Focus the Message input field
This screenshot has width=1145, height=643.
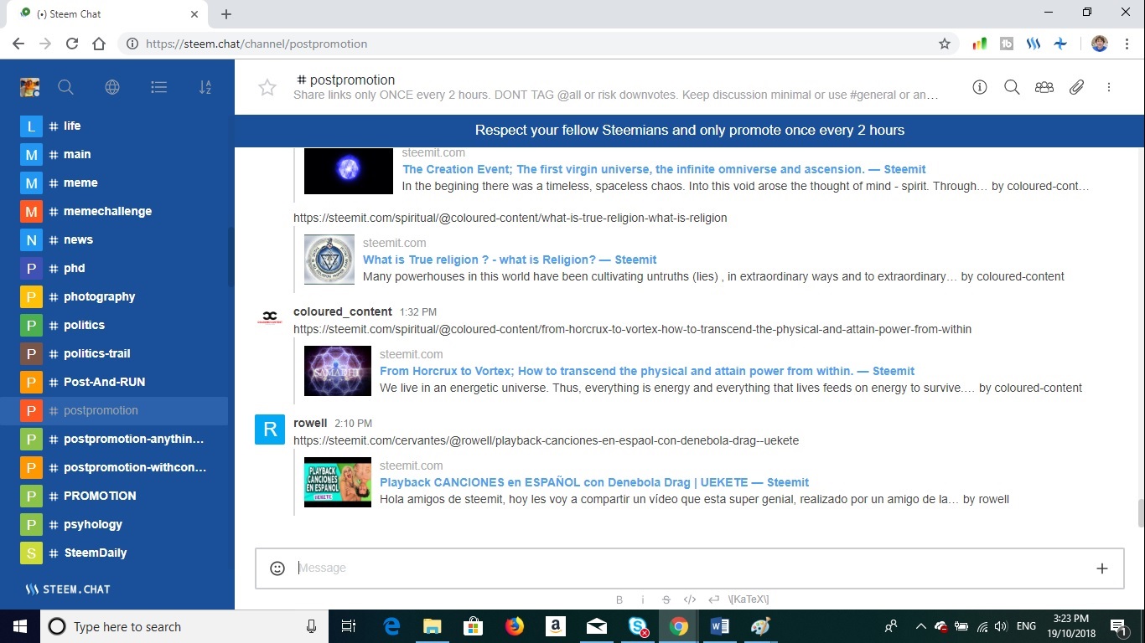click(x=690, y=568)
